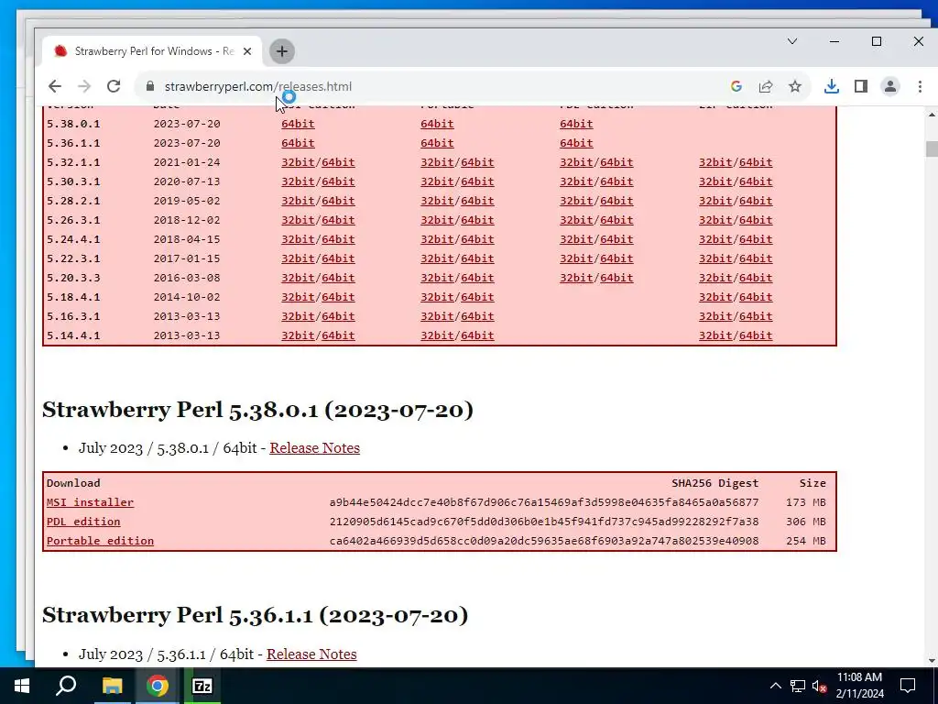Download 5.38.0.1 Portable 64bit from table
938x704 pixels.
click(437, 124)
